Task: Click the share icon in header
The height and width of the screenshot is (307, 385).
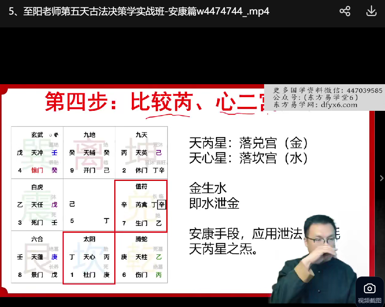Action: pyautogui.click(x=345, y=11)
